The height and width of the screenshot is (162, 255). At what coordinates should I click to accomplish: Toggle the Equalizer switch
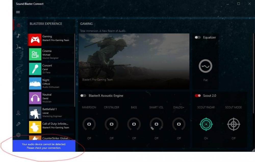(x=198, y=38)
